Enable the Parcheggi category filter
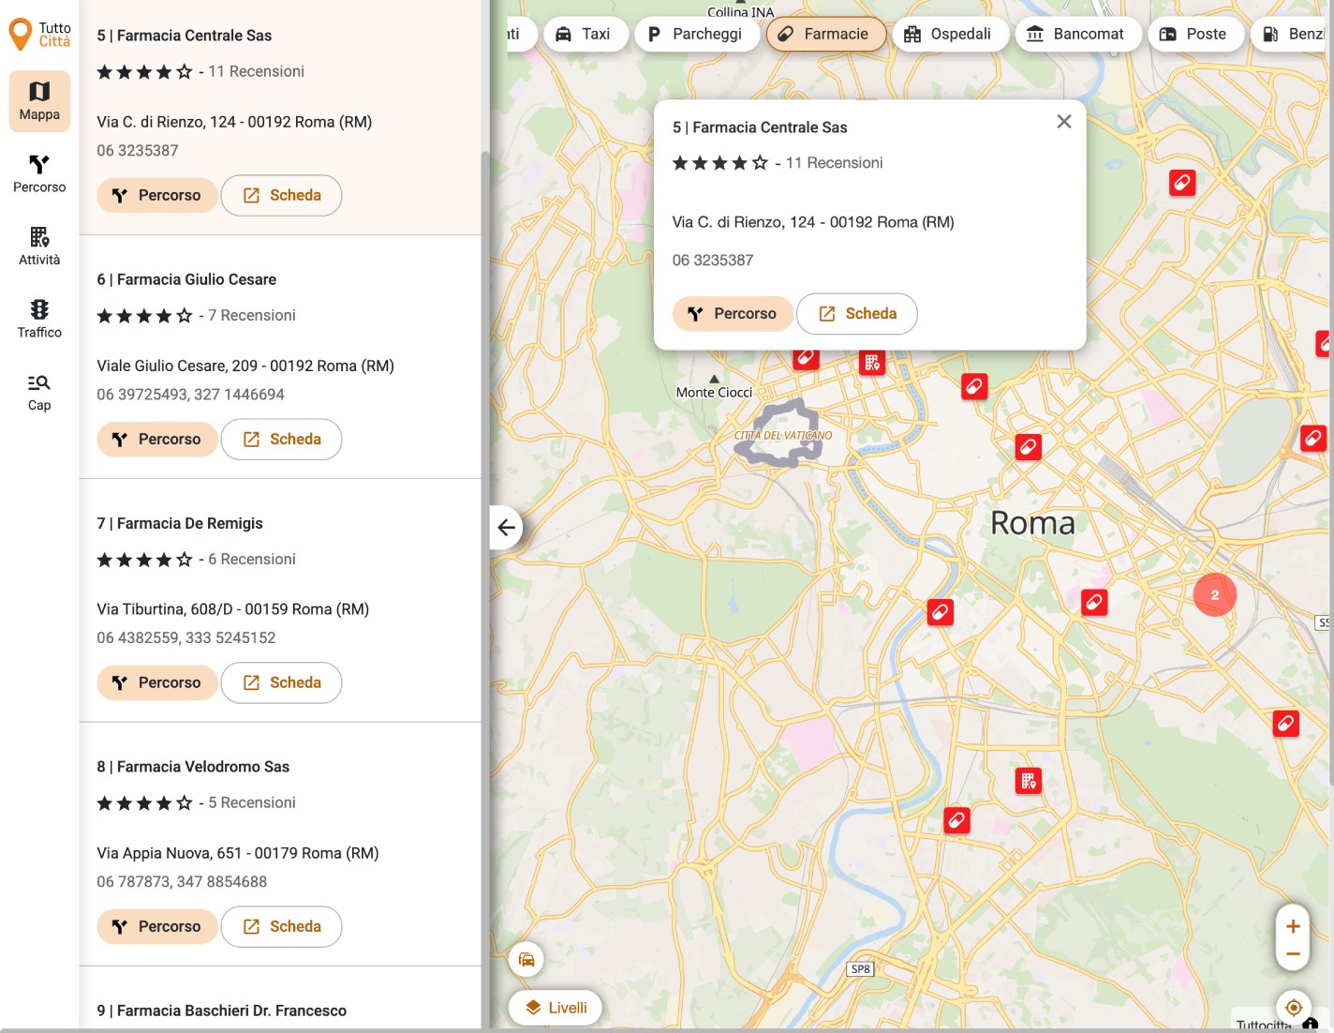 click(696, 35)
